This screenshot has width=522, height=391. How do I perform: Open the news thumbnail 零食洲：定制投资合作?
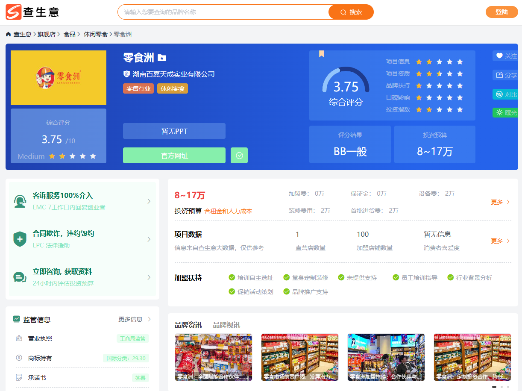point(472,357)
